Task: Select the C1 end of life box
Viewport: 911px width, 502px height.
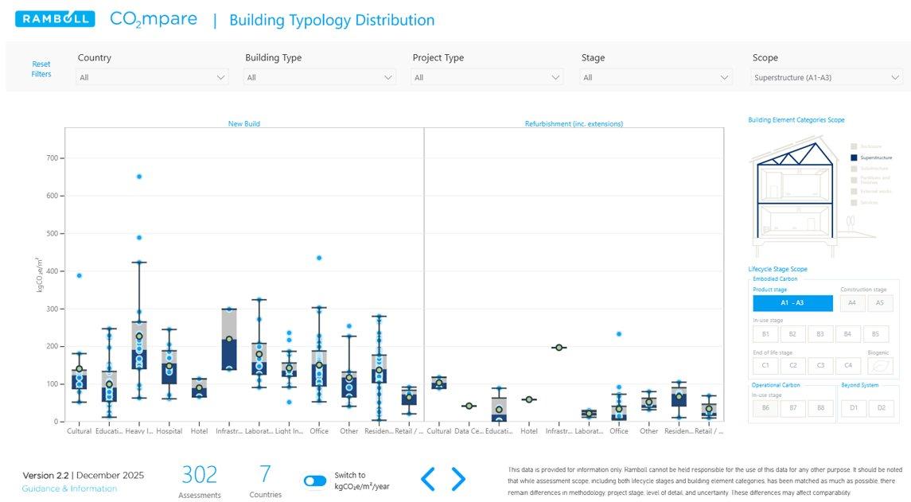Action: click(765, 366)
